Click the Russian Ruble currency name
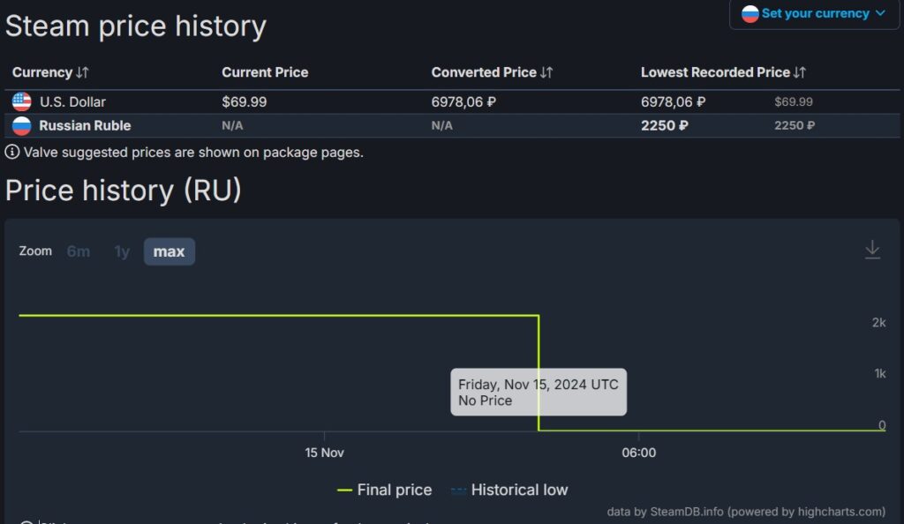904x524 pixels. point(85,125)
